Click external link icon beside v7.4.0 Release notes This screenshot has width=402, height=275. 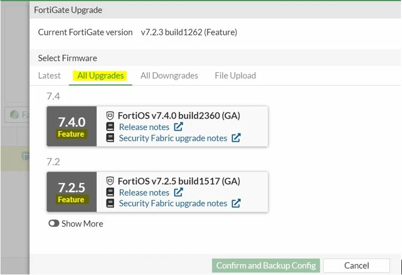tap(178, 127)
